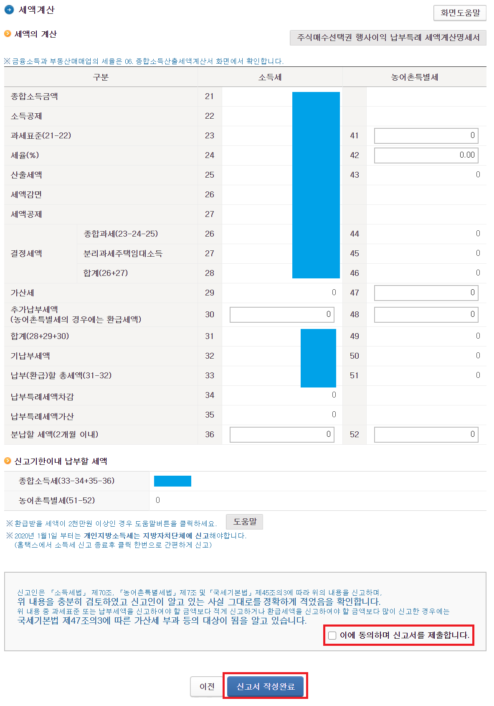Focus the 환급세액 input field, item 48
Image resolution: width=494 pixels, height=706 pixels.
[x=426, y=314]
